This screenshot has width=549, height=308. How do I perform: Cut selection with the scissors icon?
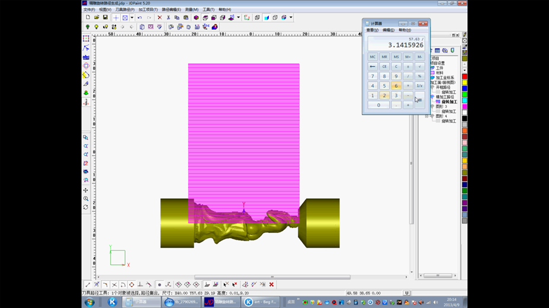coord(168,18)
